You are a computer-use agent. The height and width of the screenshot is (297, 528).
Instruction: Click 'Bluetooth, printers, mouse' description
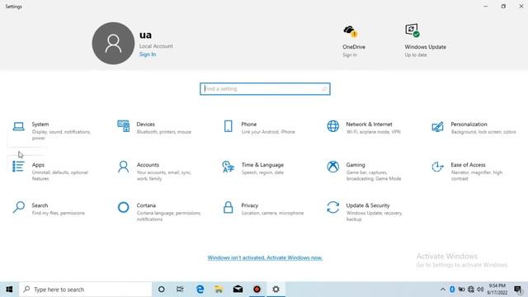point(164,132)
